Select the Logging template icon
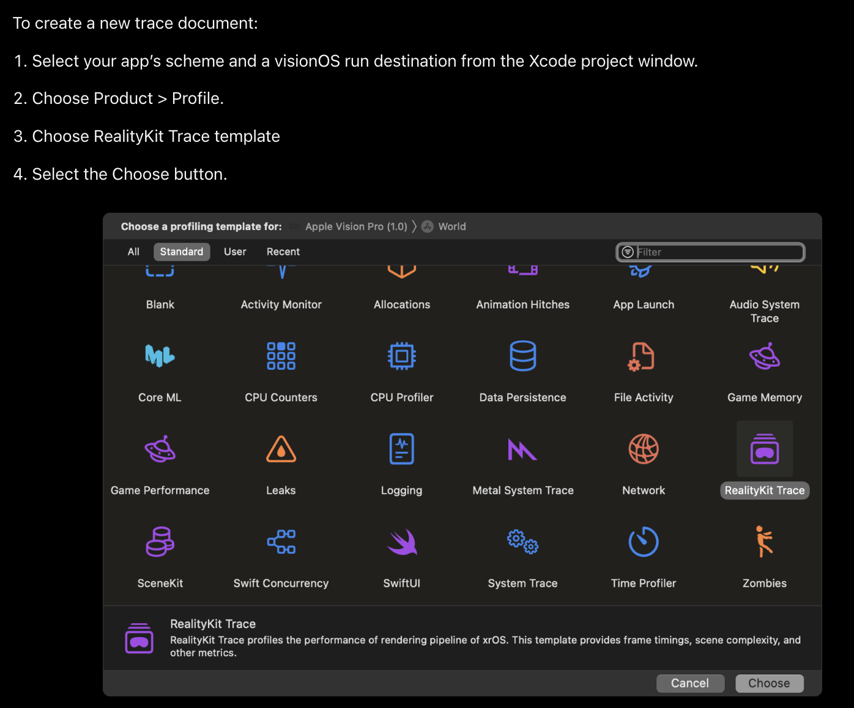The width and height of the screenshot is (854, 708). [x=402, y=449]
